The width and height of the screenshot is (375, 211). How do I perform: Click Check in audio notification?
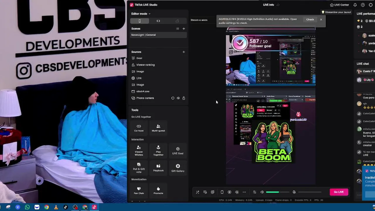pyautogui.click(x=310, y=20)
